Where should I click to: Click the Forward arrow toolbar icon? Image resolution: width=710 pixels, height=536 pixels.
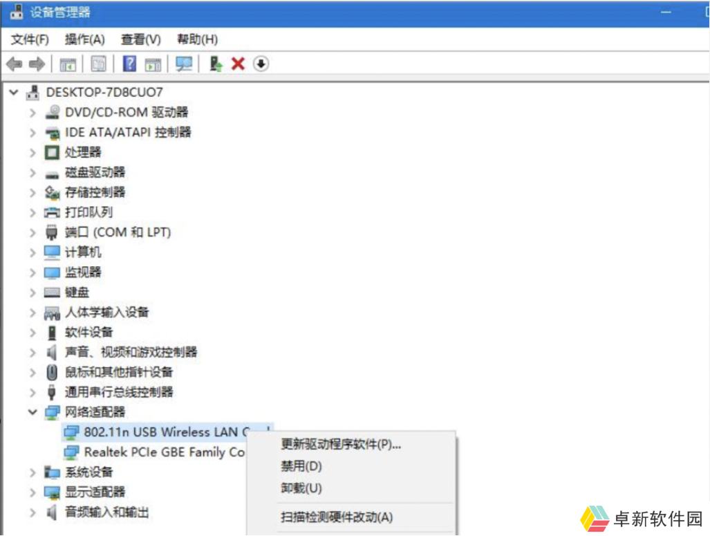coord(37,64)
